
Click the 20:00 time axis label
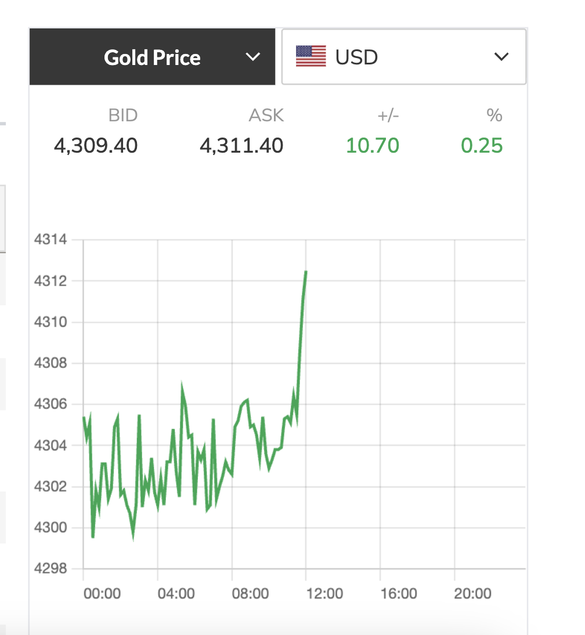click(x=472, y=594)
